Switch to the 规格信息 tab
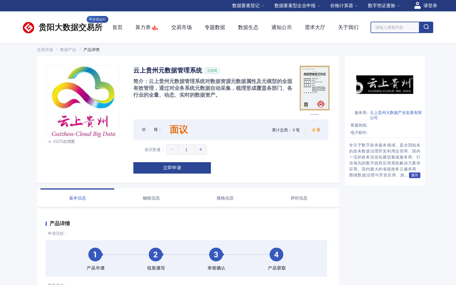The height and width of the screenshot is (285, 456). coord(225,198)
